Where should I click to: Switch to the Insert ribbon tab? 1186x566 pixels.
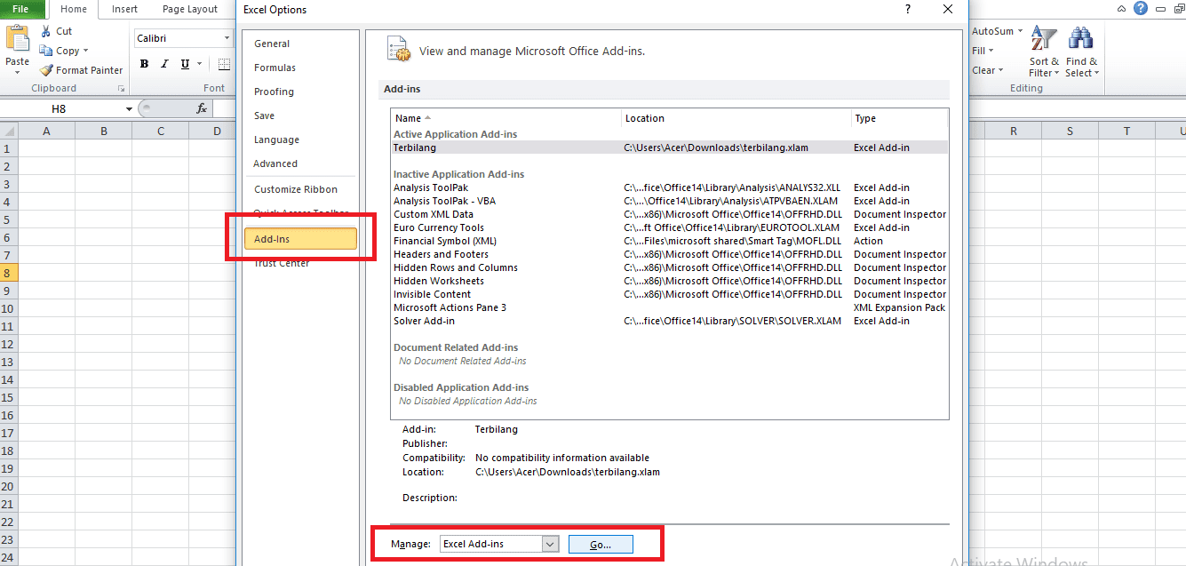pos(124,9)
